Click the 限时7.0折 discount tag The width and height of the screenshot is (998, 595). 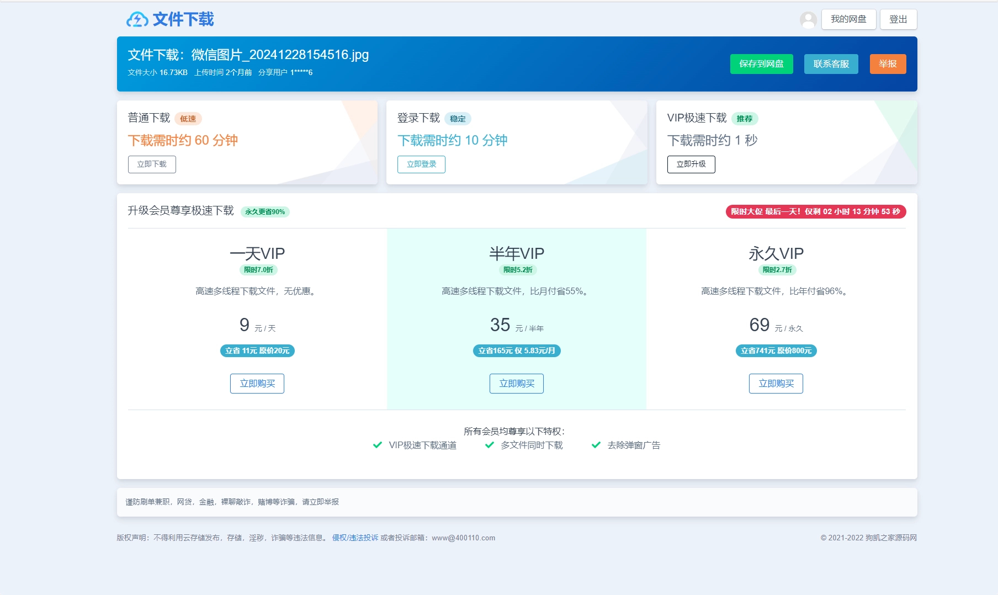(258, 270)
